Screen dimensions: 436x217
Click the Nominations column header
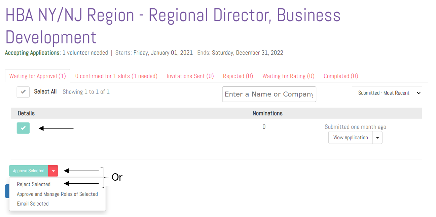point(267,113)
